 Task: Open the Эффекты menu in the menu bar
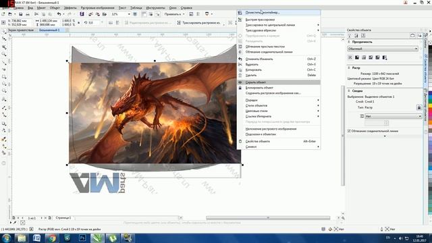click(x=70, y=7)
